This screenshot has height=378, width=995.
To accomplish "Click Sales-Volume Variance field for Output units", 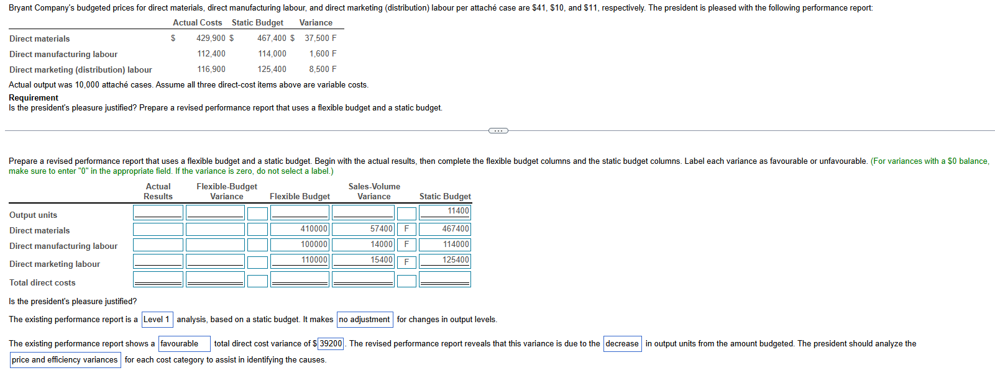I will click(363, 213).
